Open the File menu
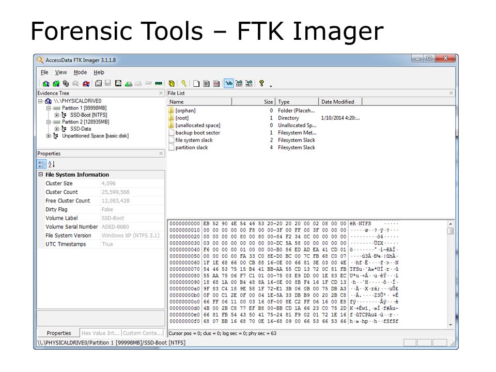The width and height of the screenshot is (496, 372). 44,72
